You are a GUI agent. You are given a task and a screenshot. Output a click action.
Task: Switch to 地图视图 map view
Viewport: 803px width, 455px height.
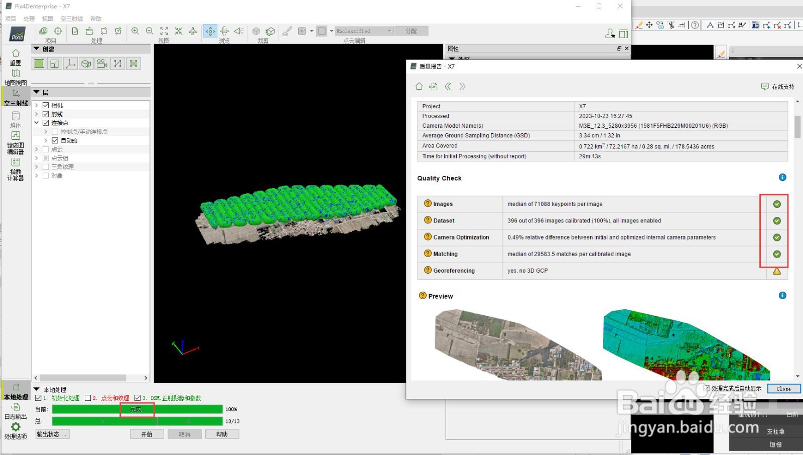tap(16, 77)
